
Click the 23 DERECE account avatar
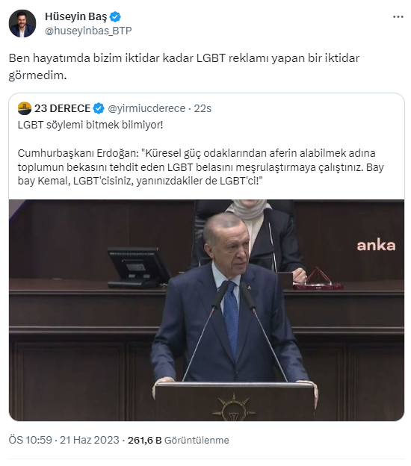[x=25, y=108]
